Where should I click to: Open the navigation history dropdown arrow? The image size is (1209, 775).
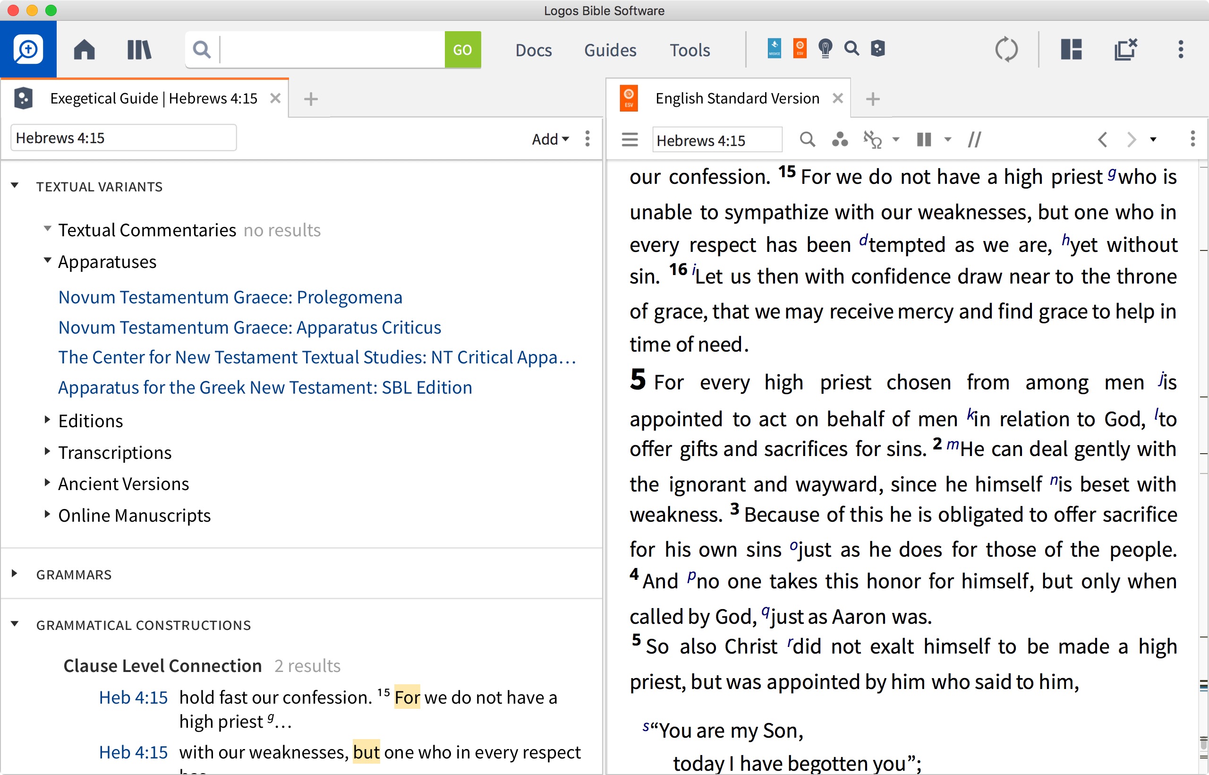pyautogui.click(x=1153, y=139)
